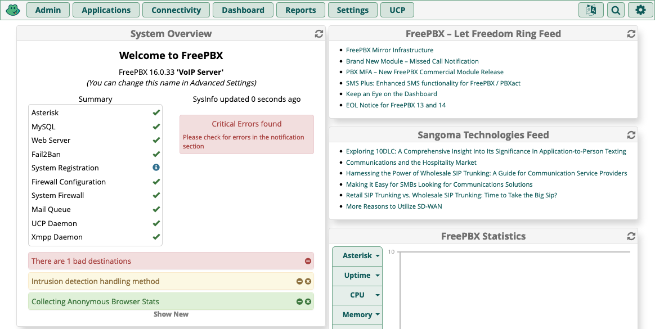Dismiss the Intrusion detection notification
This screenshot has height=329, width=655.
(308, 281)
